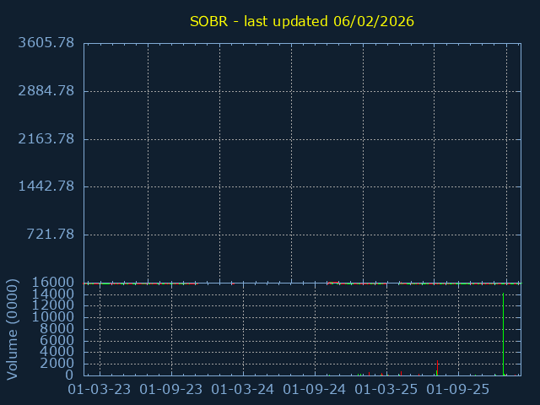
Task: Click the red volume bar near 01-09-25
Action: [437, 368]
